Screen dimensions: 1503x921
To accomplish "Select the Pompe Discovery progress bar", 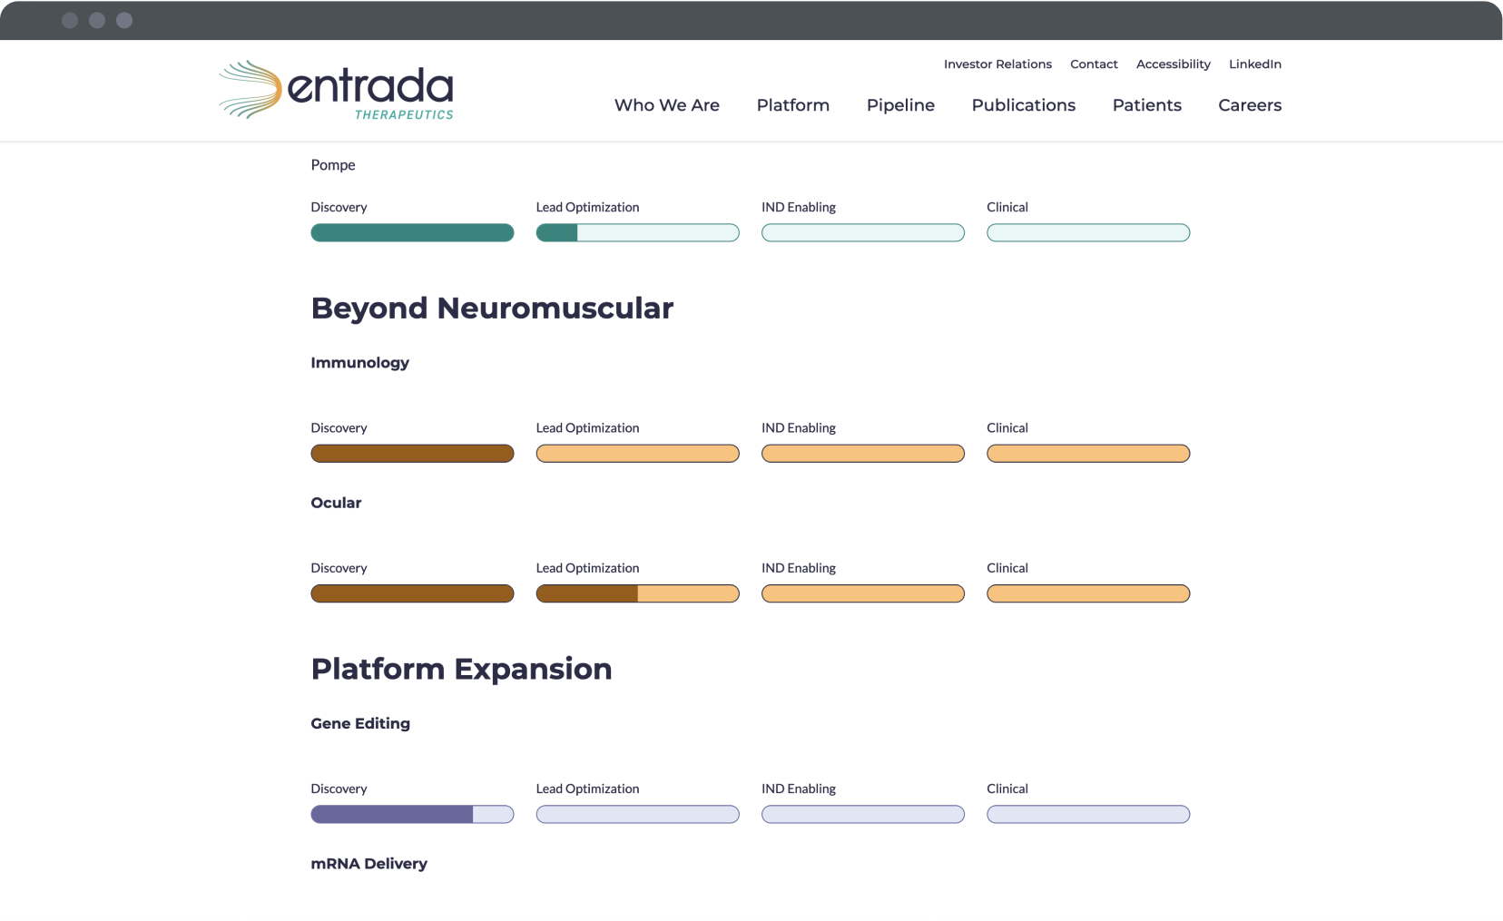I will click(412, 232).
